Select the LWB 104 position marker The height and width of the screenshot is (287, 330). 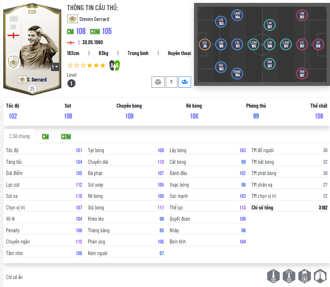click(237, 15)
